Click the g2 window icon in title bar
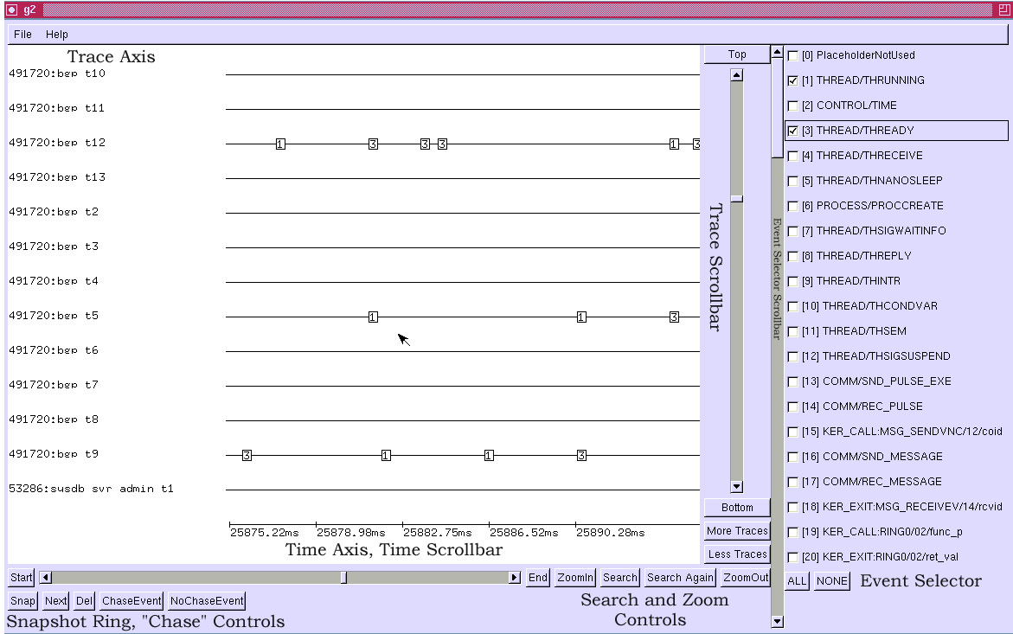 point(11,10)
